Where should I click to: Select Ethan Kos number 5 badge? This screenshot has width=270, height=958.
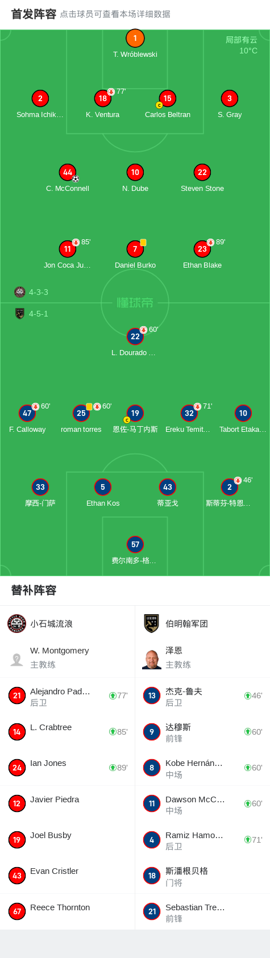click(103, 487)
